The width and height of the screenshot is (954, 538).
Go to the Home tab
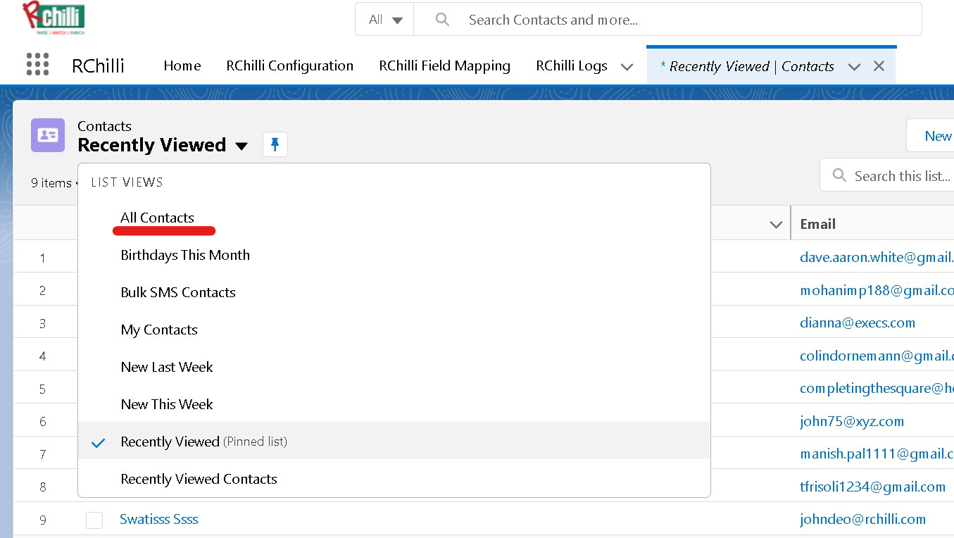click(x=182, y=65)
